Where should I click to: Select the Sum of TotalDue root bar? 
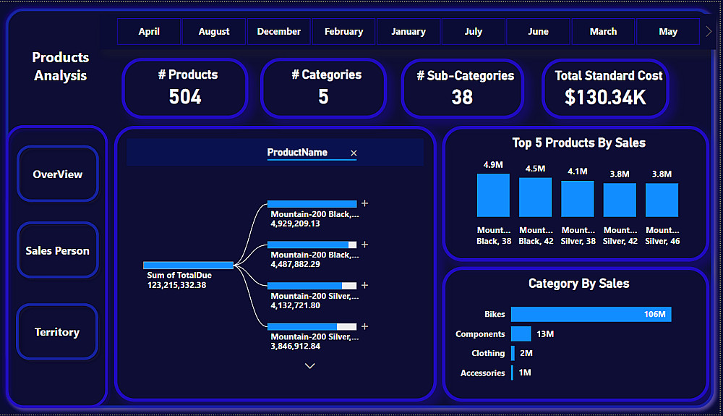click(x=188, y=266)
